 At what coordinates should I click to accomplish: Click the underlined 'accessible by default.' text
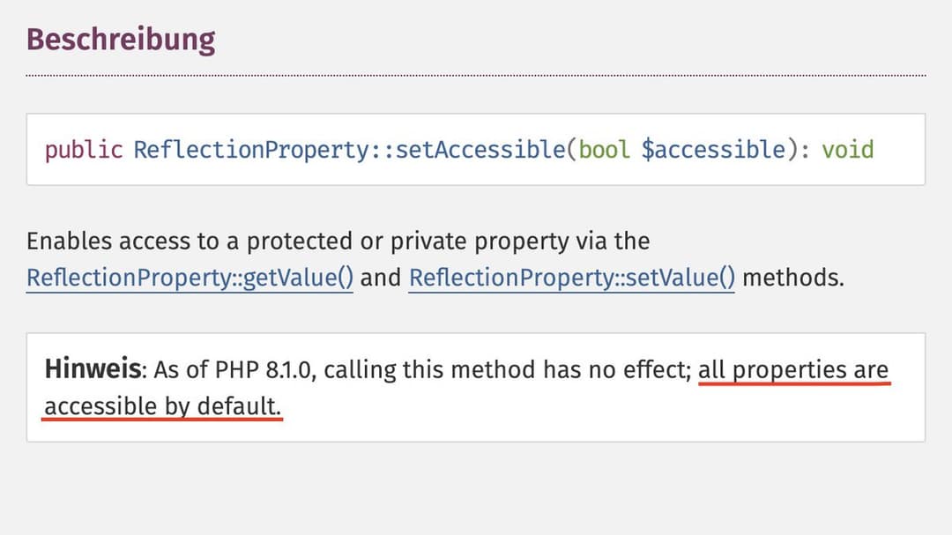(x=163, y=406)
